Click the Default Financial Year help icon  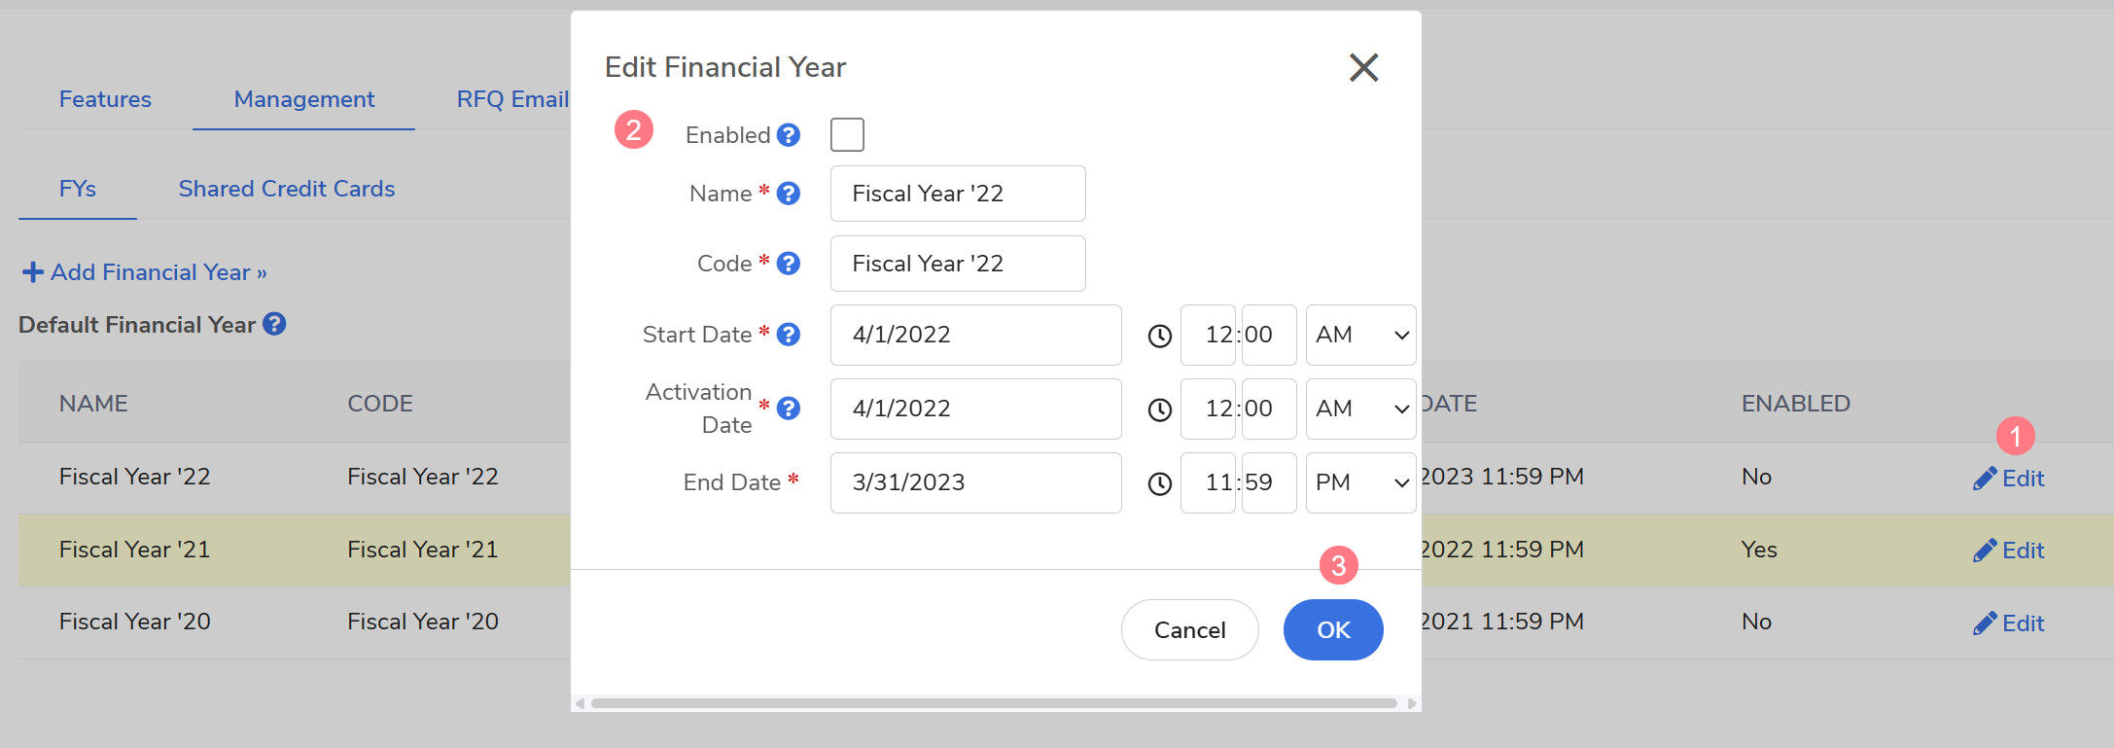click(x=275, y=324)
